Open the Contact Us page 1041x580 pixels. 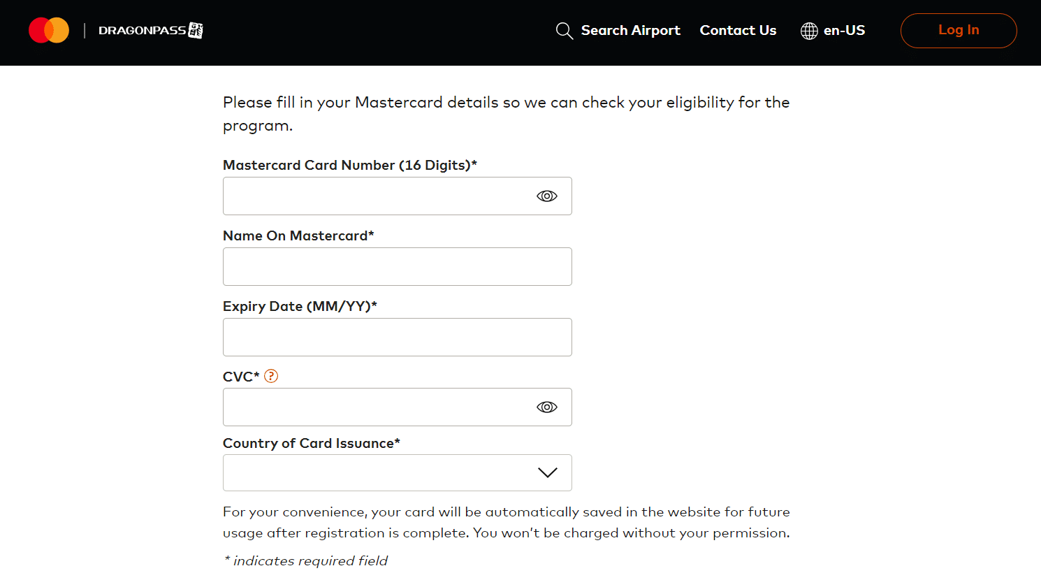click(738, 31)
